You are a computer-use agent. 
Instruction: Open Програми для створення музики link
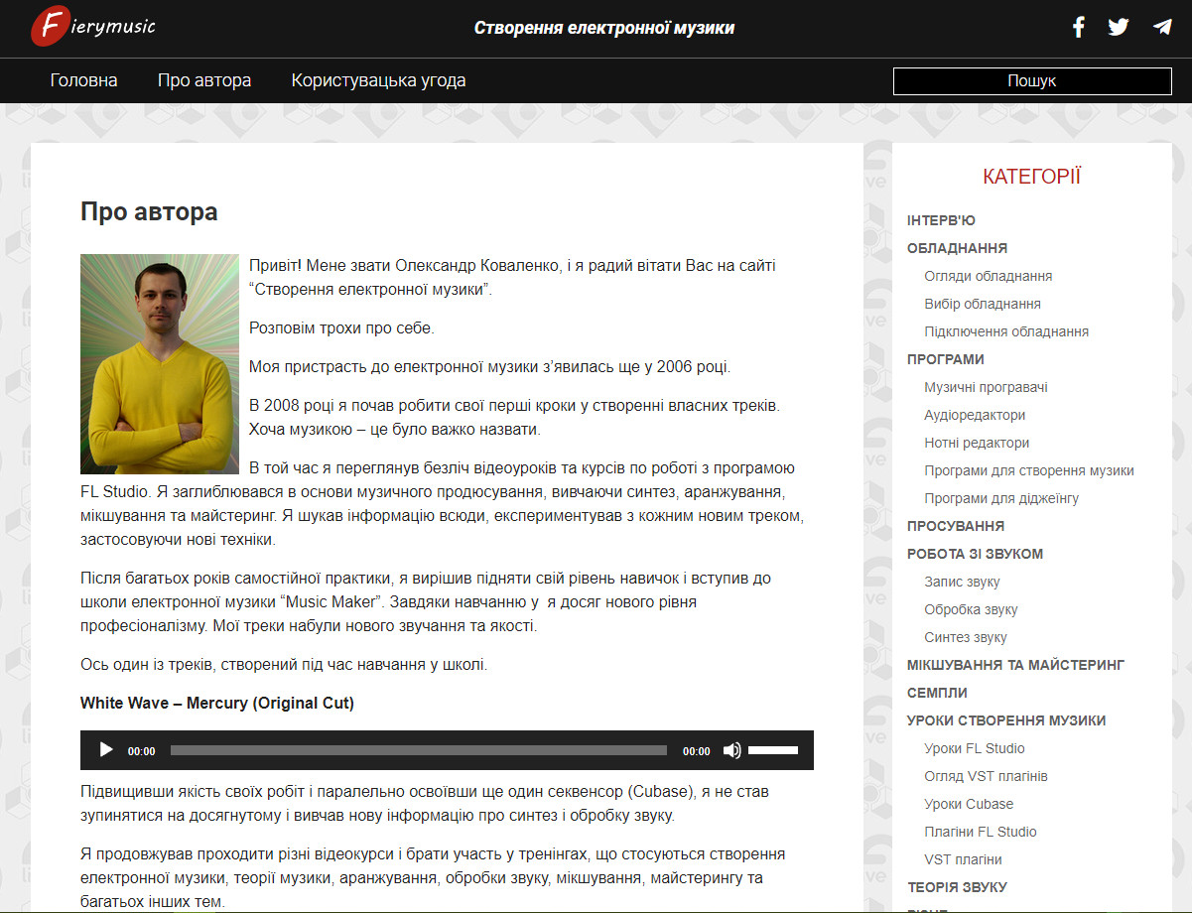(x=1028, y=470)
